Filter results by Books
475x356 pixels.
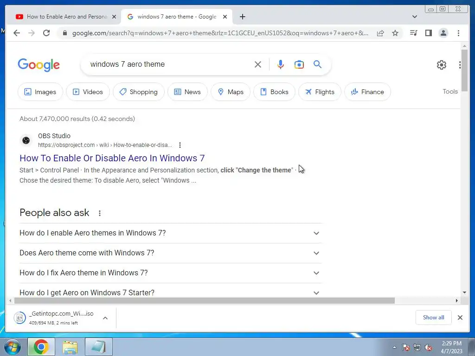coord(274,92)
